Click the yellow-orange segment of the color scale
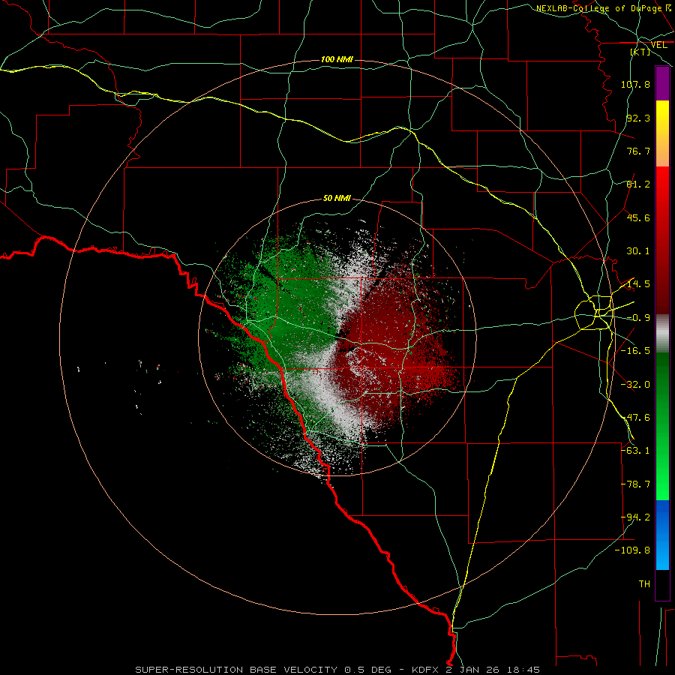This screenshot has height=675, width=675. coord(662,133)
